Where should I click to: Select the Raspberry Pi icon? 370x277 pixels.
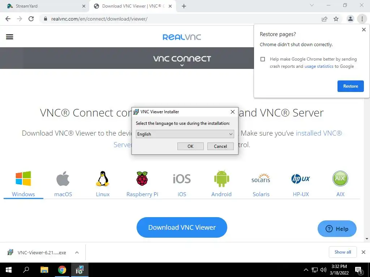[142, 179]
